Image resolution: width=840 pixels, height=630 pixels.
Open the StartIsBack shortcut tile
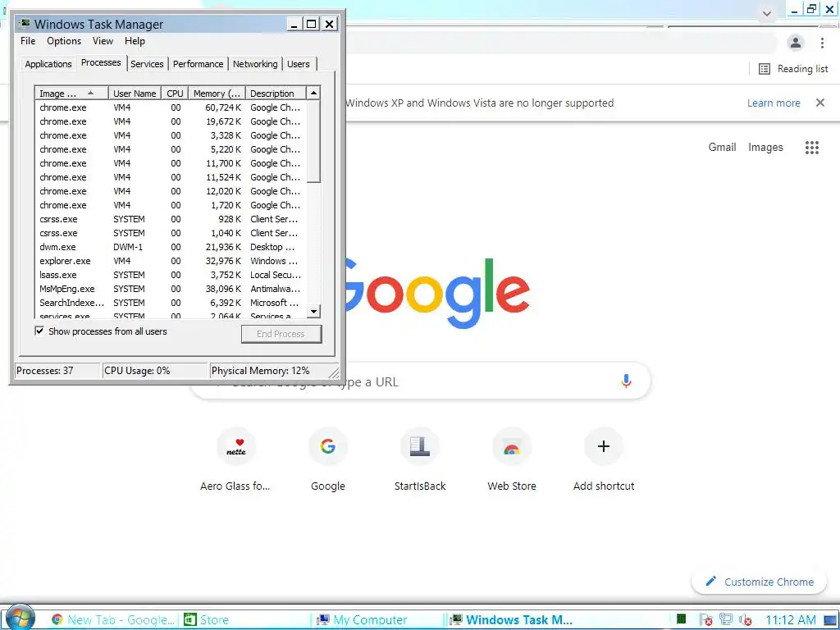(420, 459)
